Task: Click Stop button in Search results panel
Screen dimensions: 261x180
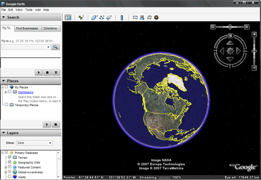Action: tap(47, 72)
